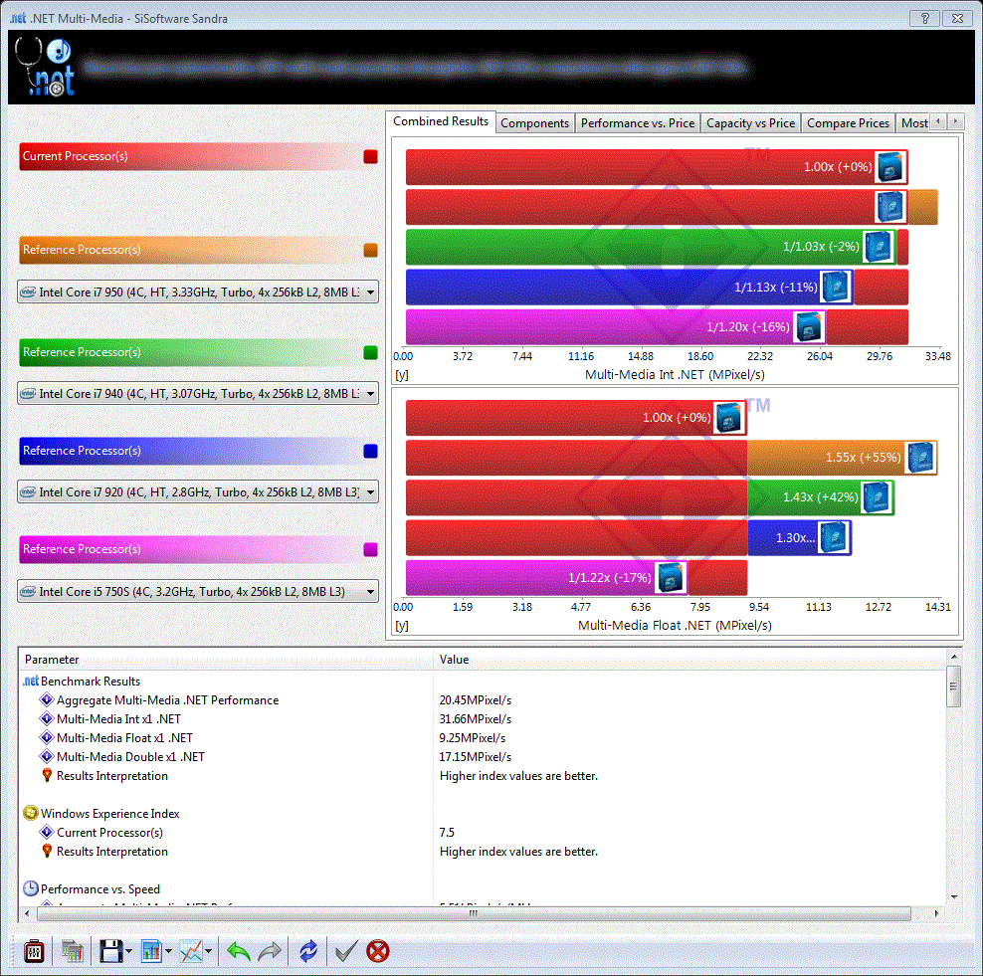The height and width of the screenshot is (976, 983).
Task: Click the orange Reference Processor color swatch
Action: pos(370,250)
